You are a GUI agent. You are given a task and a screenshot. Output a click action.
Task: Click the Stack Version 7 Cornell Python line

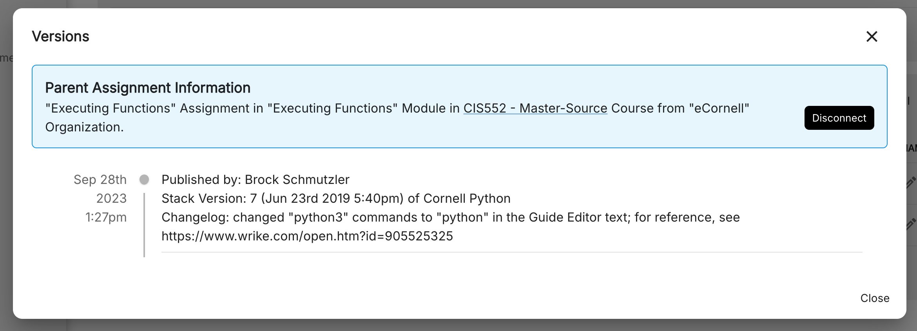[336, 198]
